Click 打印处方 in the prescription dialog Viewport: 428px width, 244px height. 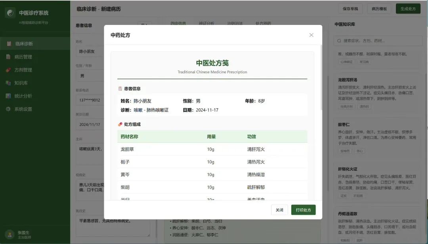[x=303, y=210]
